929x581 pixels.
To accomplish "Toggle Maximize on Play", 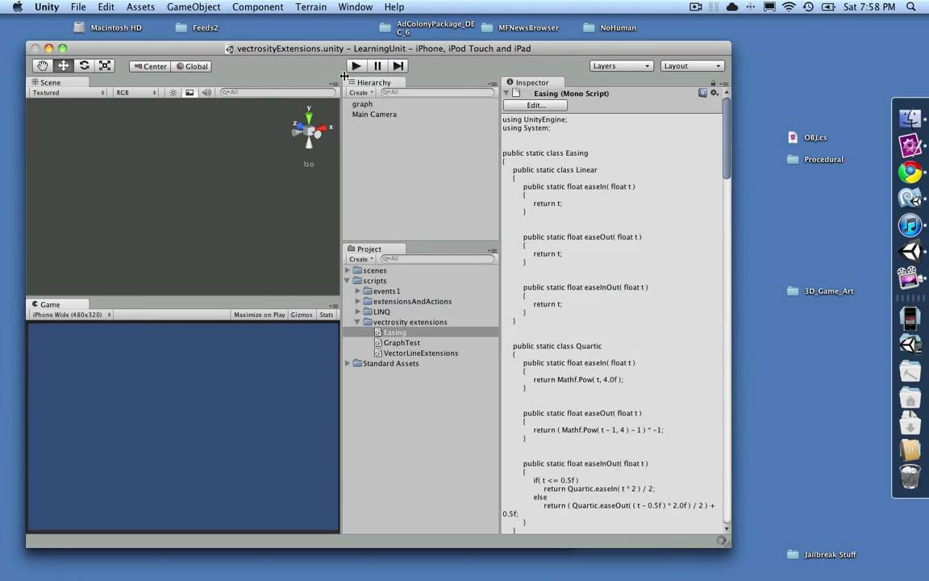I will [x=260, y=315].
